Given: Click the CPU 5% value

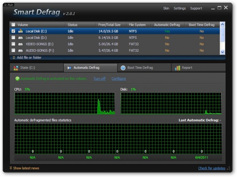Looking at the screenshot, I should click(x=27, y=89).
